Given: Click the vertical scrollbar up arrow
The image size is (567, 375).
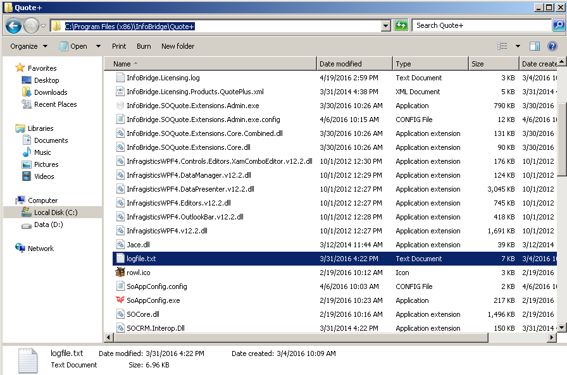Looking at the screenshot, I should 561,61.
